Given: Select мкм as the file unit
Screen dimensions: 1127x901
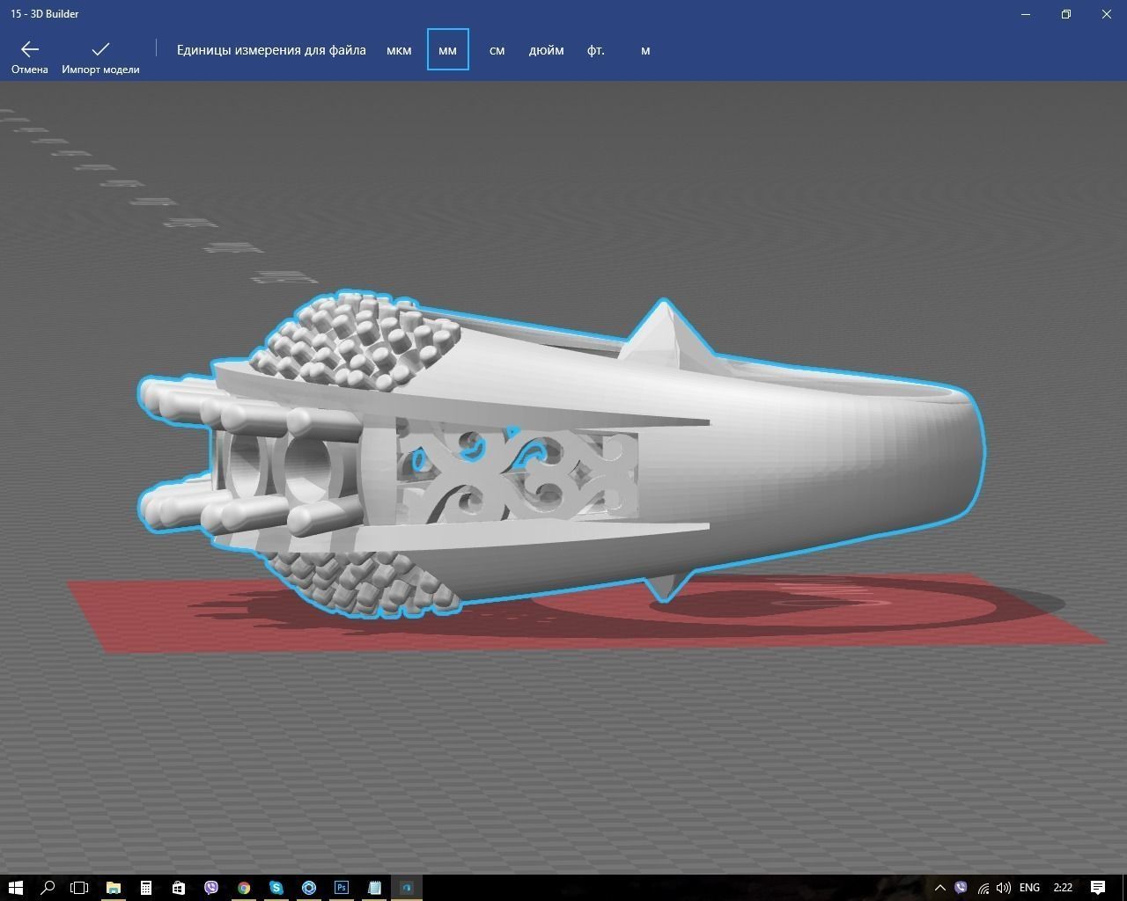Looking at the screenshot, I should pyautogui.click(x=399, y=50).
